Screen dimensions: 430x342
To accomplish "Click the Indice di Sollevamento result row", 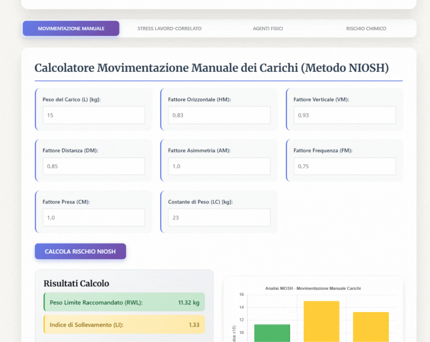I will point(124,325).
